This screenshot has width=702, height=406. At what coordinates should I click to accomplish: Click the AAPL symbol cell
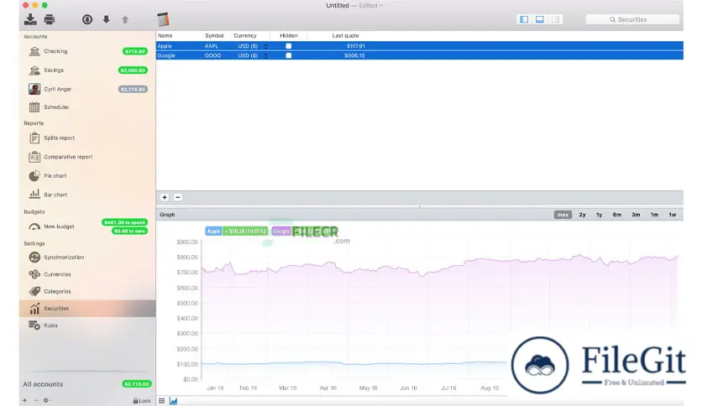pyautogui.click(x=212, y=46)
